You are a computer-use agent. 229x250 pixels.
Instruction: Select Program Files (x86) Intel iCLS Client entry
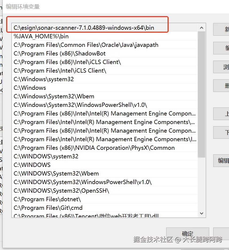105,62
